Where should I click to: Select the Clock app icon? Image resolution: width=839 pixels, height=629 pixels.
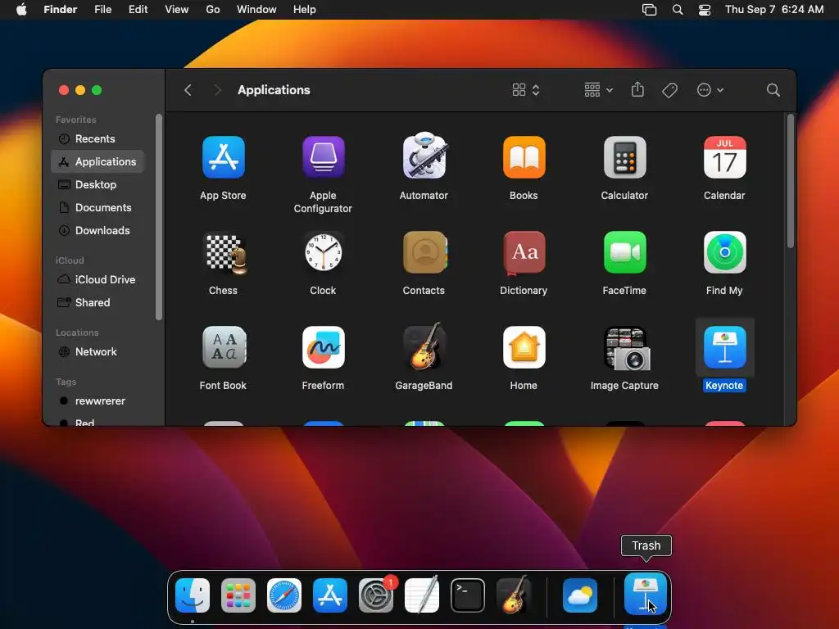coord(323,252)
